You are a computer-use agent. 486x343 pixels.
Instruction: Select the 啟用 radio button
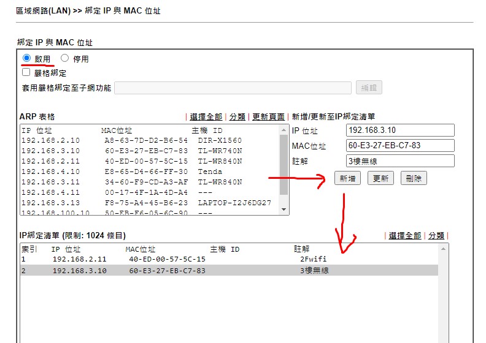(x=26, y=58)
